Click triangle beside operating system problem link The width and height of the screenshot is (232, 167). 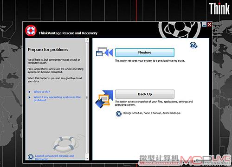[30, 97]
